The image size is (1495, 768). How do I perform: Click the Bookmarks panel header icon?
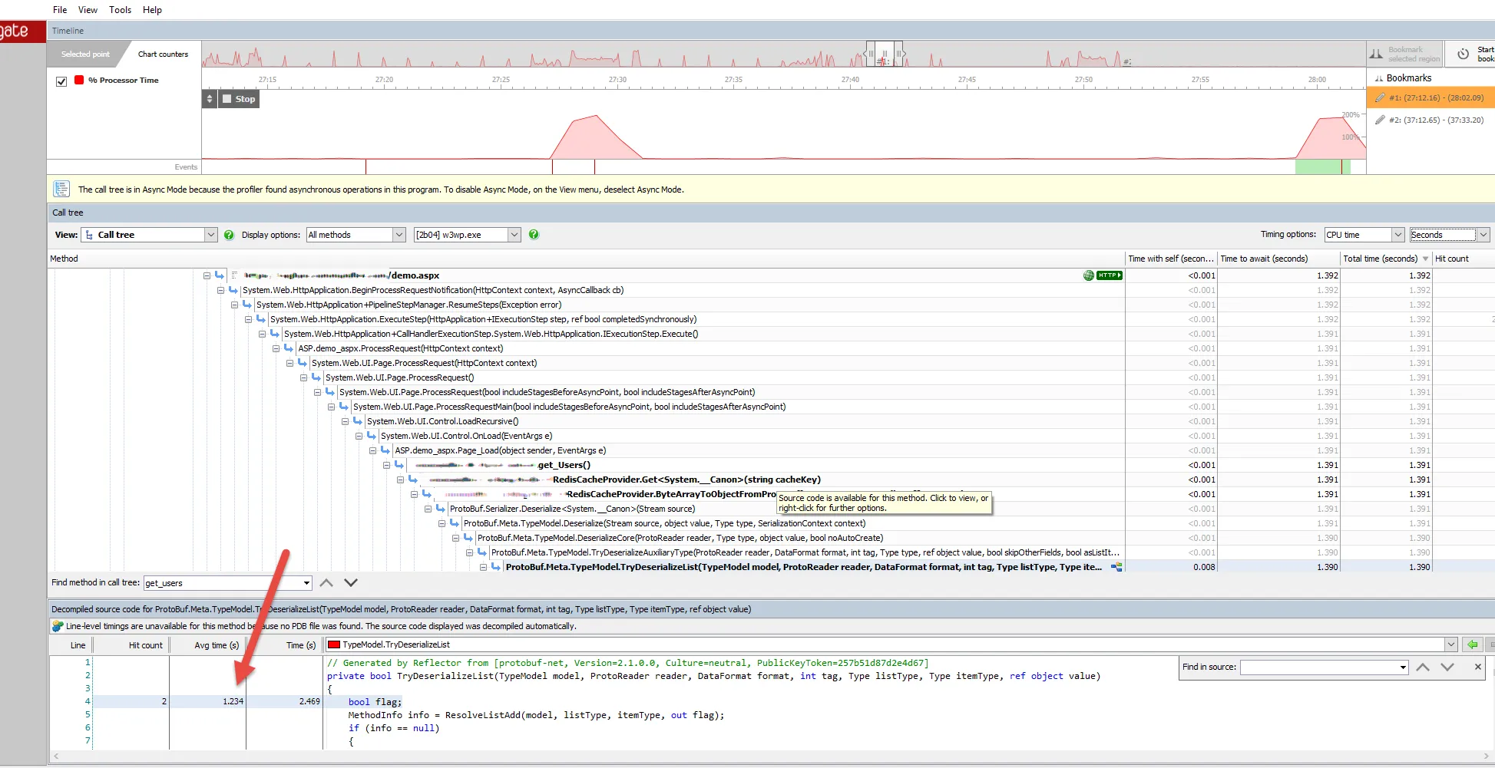(x=1378, y=78)
